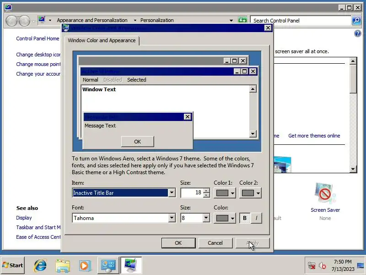Click Window Text in preview area

pyautogui.click(x=99, y=89)
